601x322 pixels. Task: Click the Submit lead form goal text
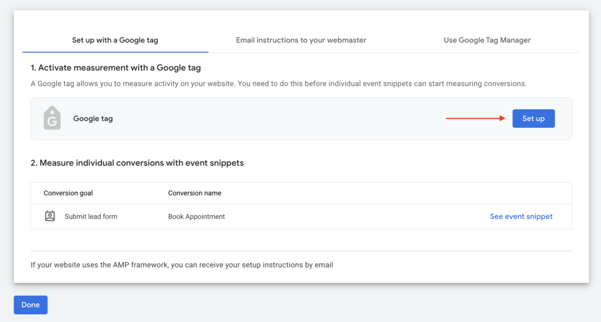pos(91,216)
